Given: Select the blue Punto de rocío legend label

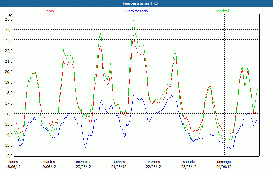Looking at the screenshot, I should 136,11.
